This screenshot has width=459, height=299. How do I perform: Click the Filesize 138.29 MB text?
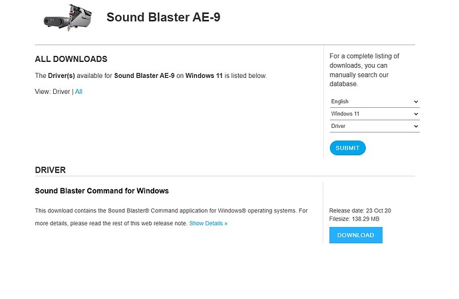(355, 219)
